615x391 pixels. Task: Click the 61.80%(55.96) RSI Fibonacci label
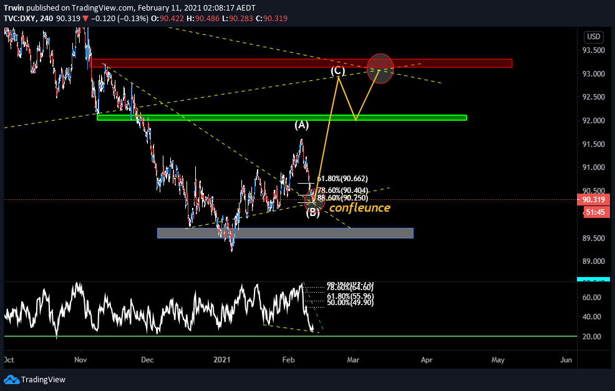pos(351,296)
